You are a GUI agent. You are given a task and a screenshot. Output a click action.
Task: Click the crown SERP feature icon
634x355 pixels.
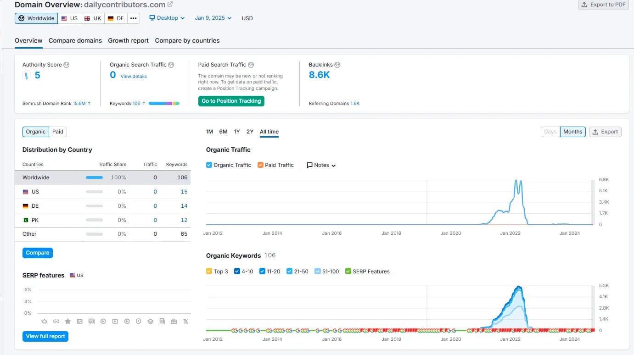(44, 322)
